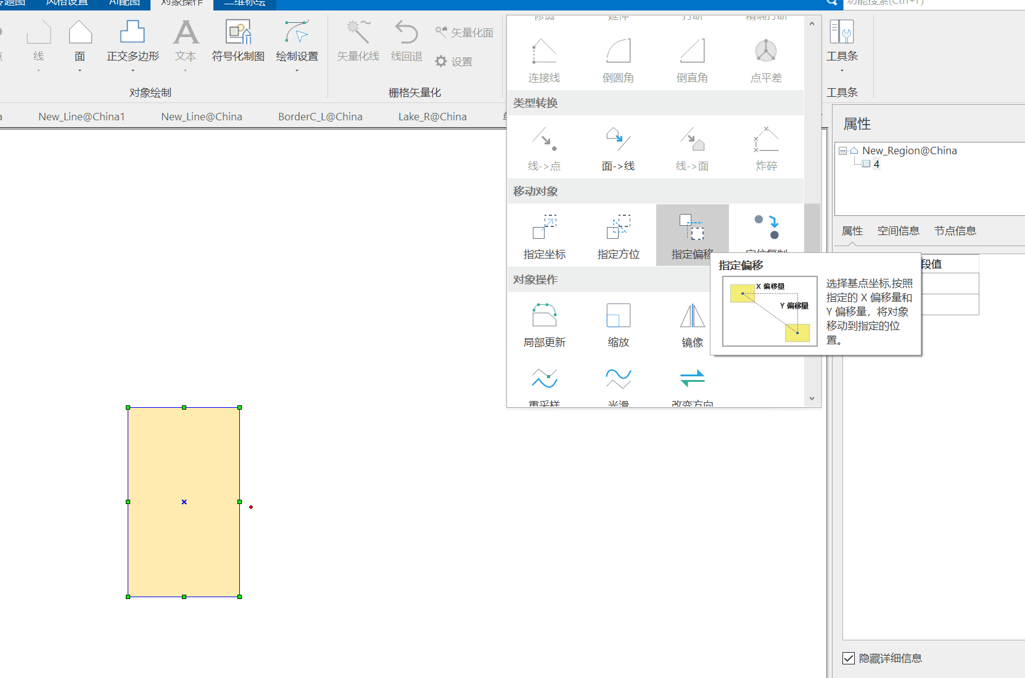
Task: Open 符号化制图 symbol mapping tool
Action: pos(238,39)
